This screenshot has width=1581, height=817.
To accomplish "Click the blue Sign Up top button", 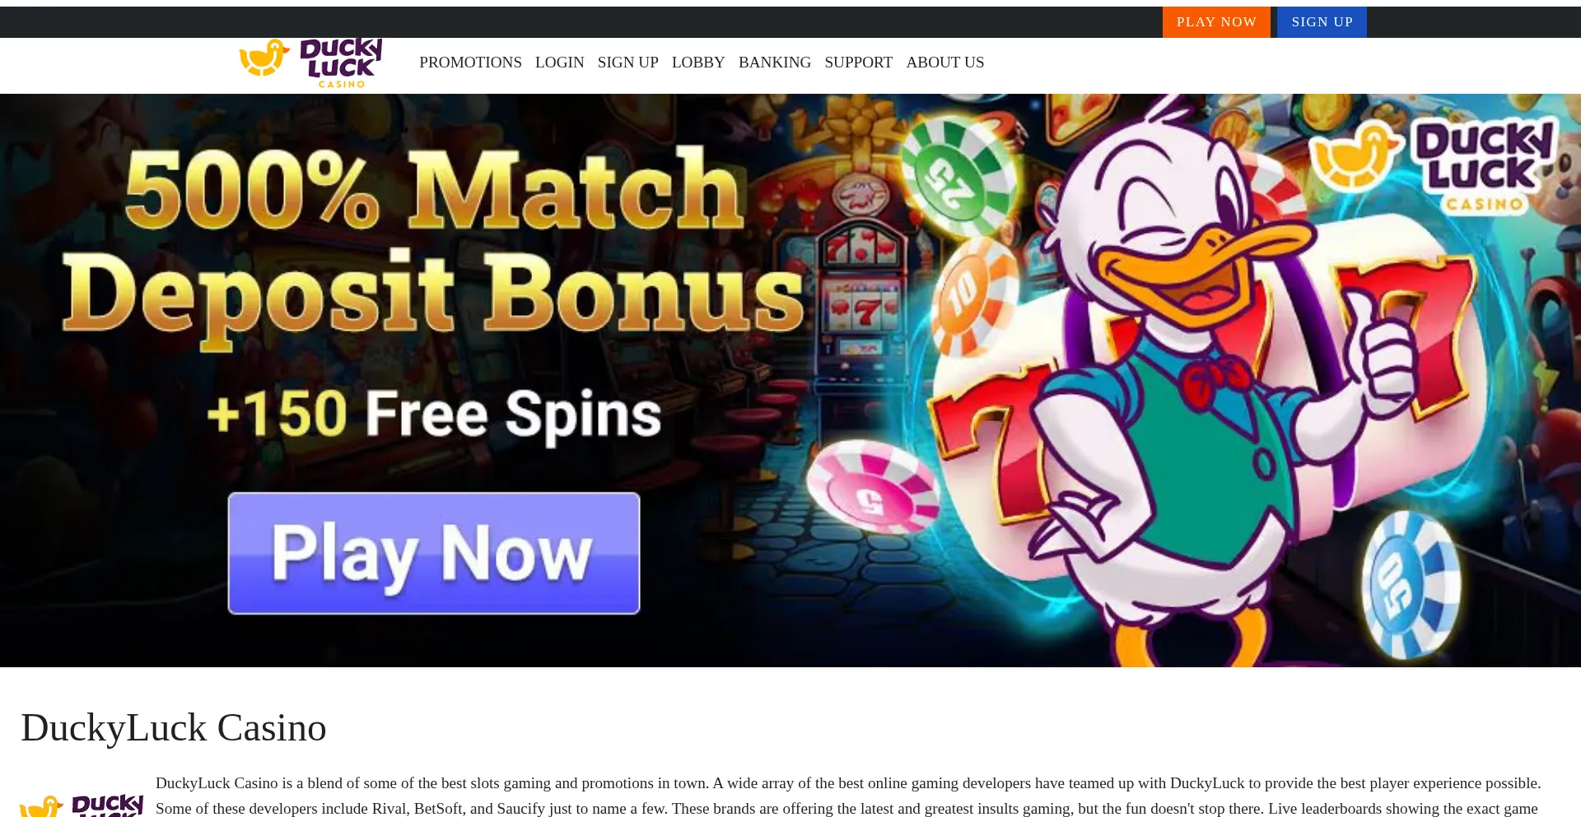I will [x=1322, y=22].
